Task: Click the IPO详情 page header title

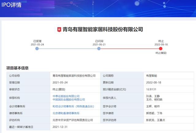Action: (11, 5)
